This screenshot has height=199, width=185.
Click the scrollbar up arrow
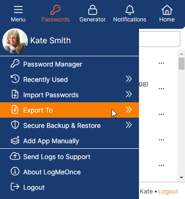181,54
